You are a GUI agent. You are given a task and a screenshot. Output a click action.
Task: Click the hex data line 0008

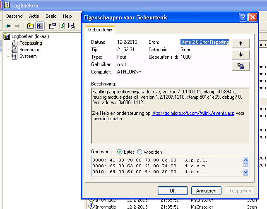pyautogui.click(x=150, y=166)
